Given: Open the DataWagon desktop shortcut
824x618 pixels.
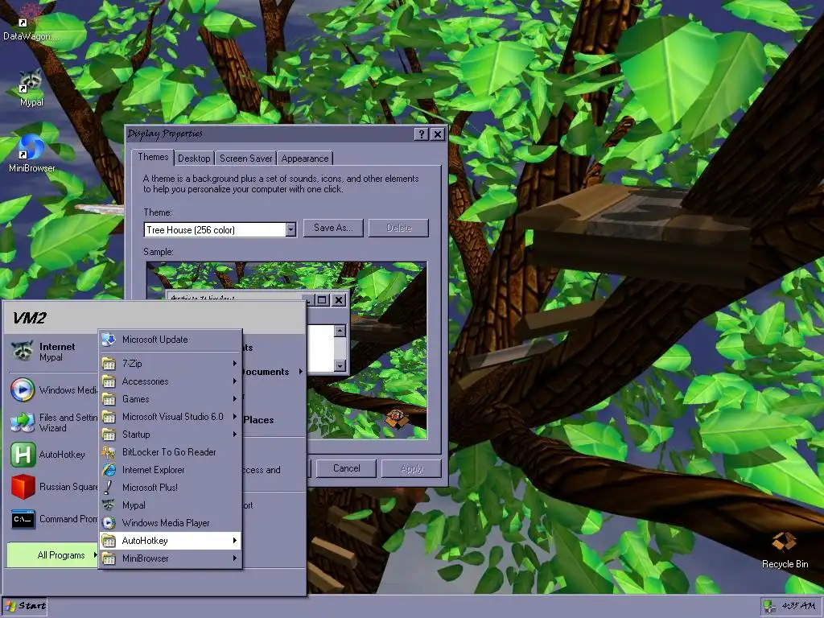Looking at the screenshot, I should point(31,22).
